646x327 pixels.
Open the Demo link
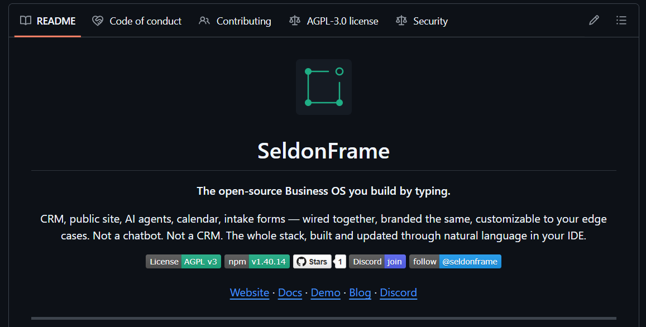tap(326, 292)
